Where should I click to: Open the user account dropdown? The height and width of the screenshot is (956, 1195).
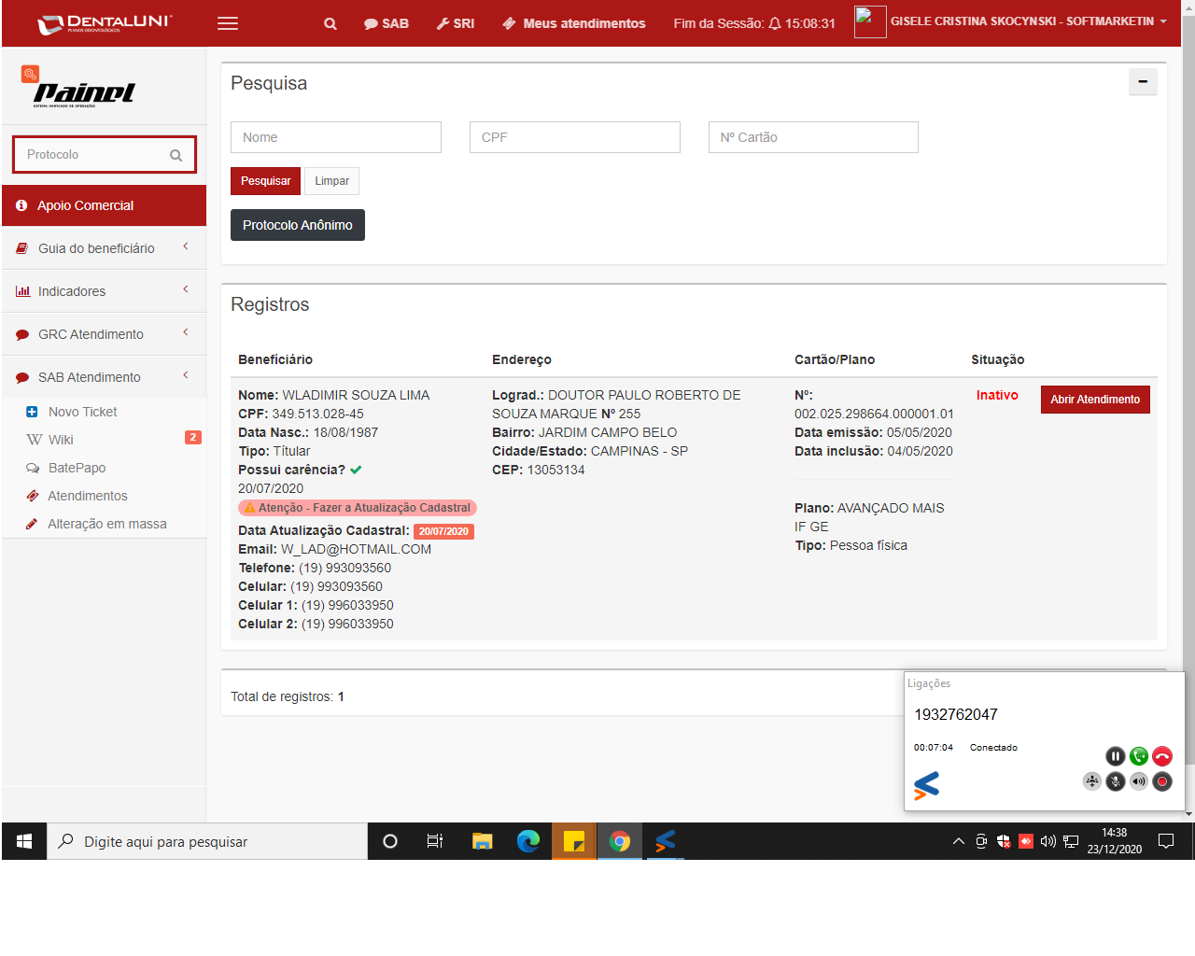(1028, 21)
